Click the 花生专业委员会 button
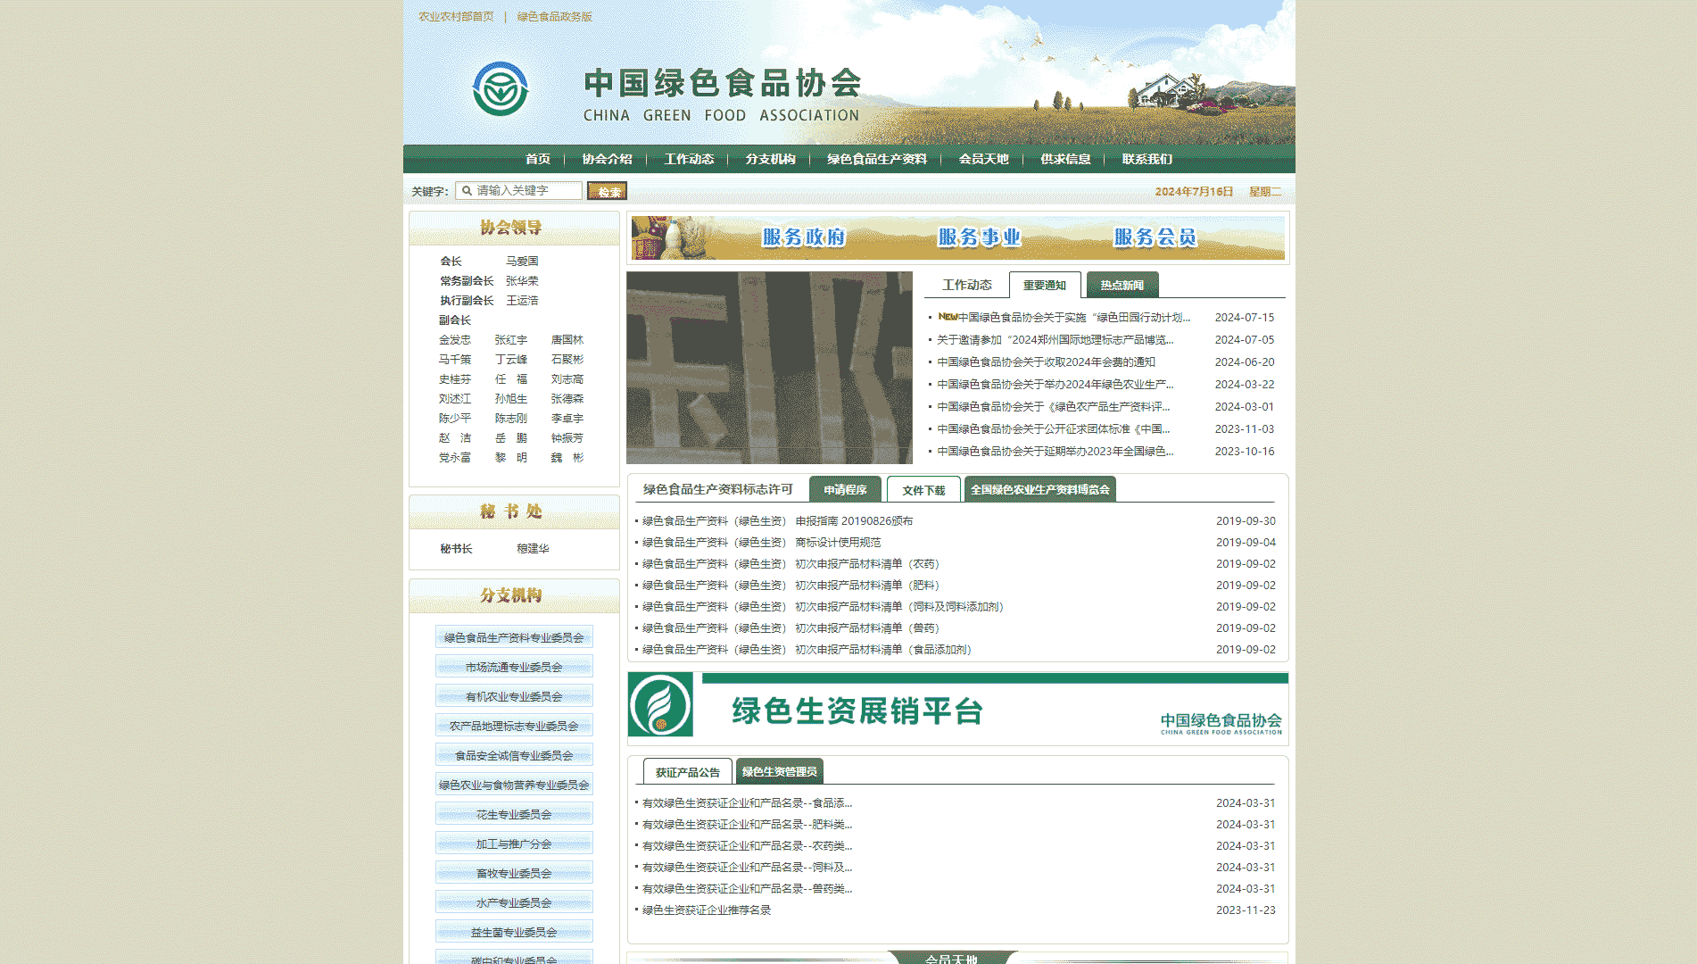This screenshot has width=1697, height=964. (x=514, y=814)
